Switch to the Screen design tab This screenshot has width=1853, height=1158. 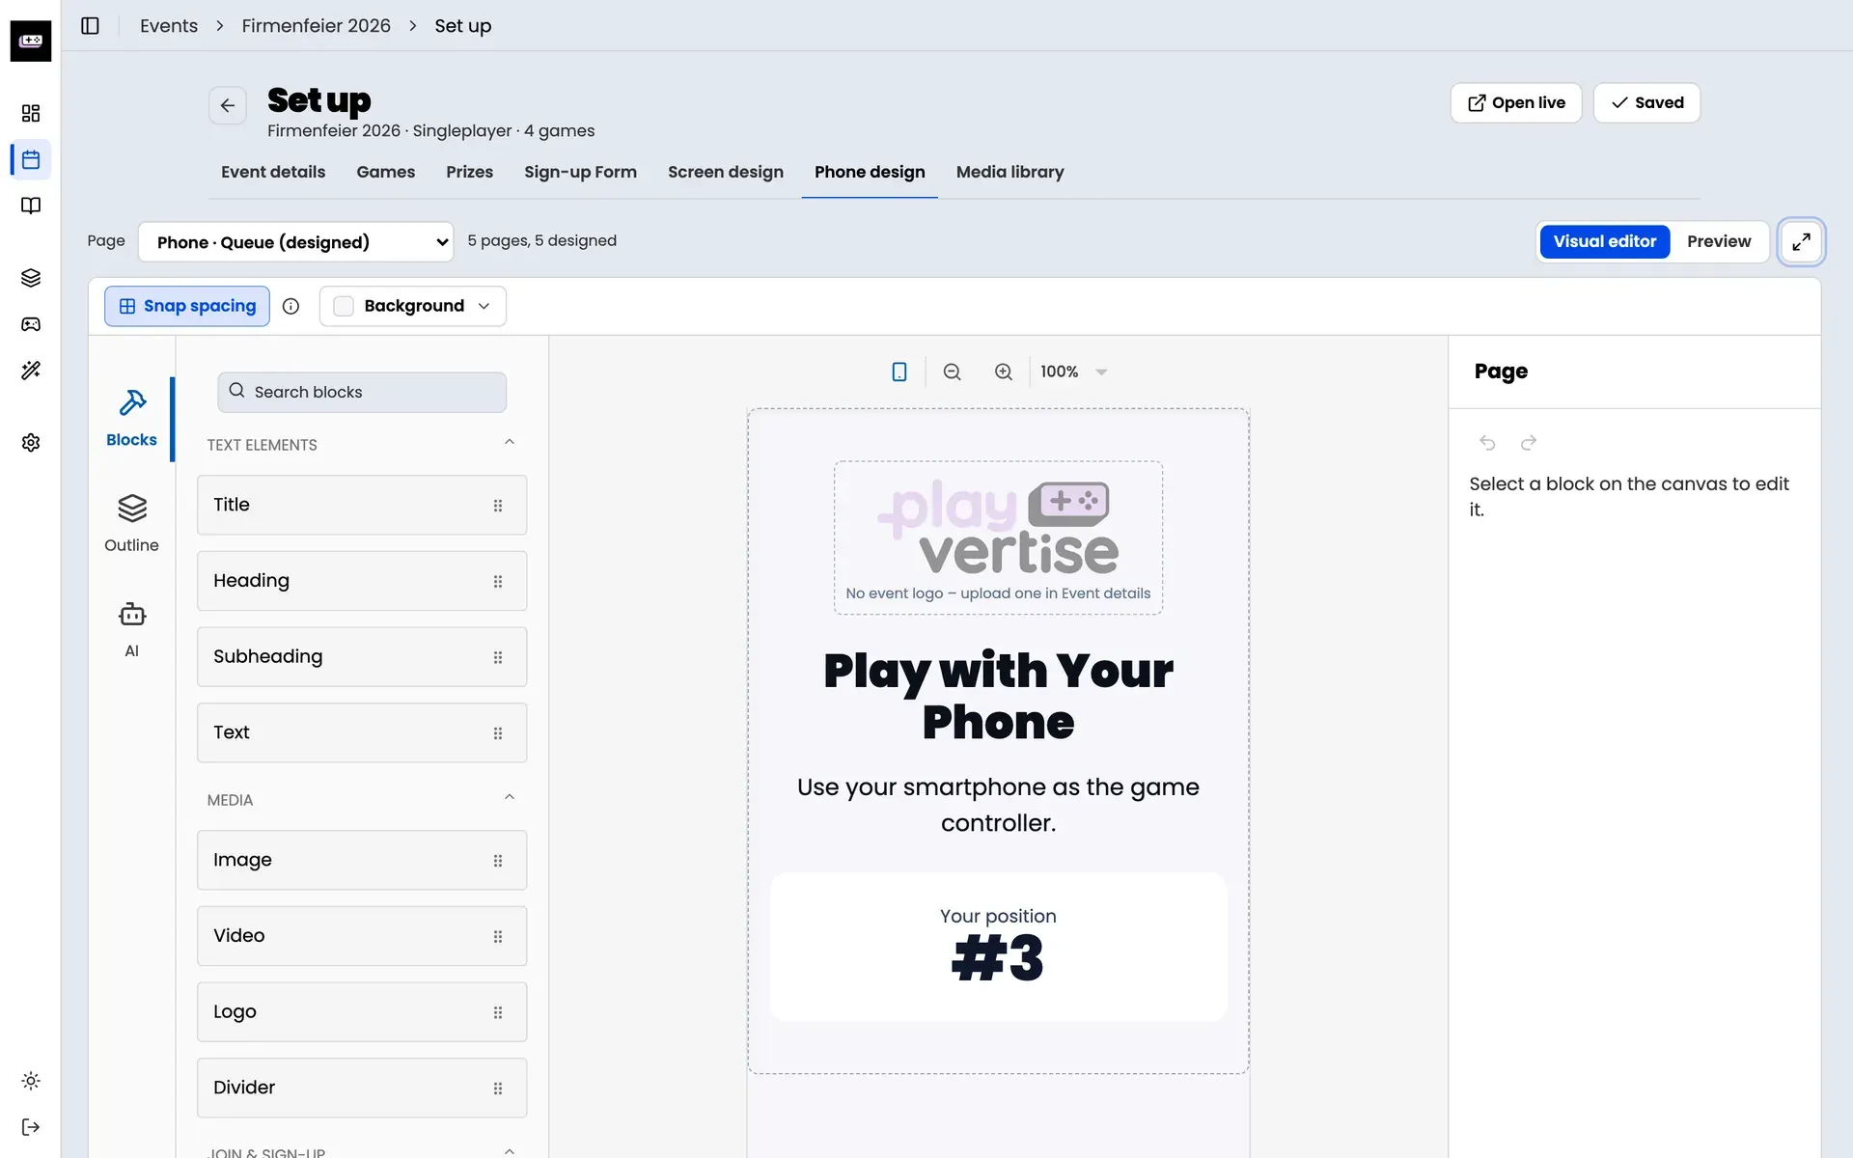tap(726, 172)
